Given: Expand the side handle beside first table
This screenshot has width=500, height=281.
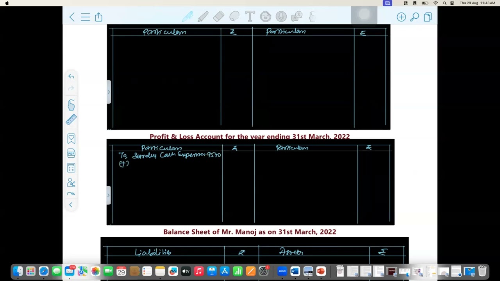Looking at the screenshot, I should click(109, 92).
